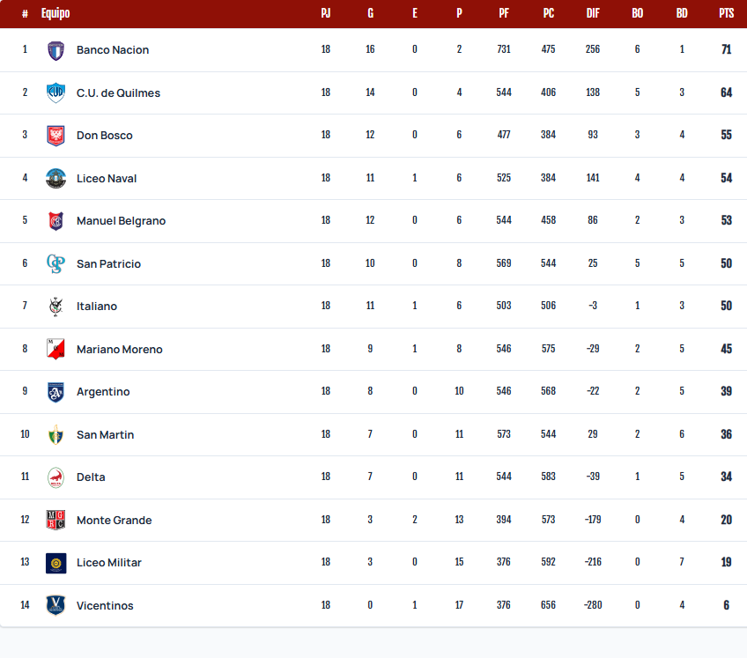Select Delta's 34 points value
The height and width of the screenshot is (658, 747).
(726, 477)
